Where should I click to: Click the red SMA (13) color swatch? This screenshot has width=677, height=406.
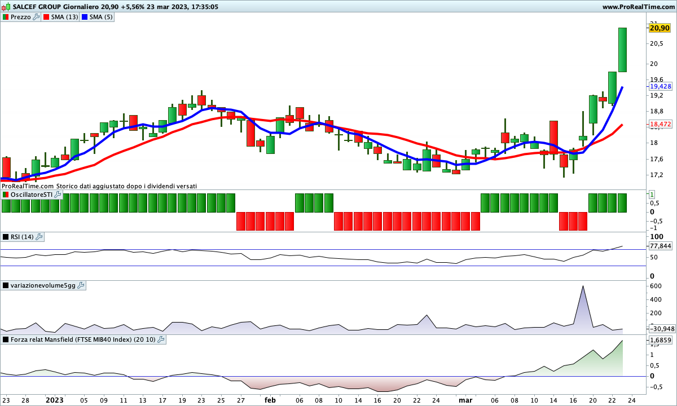pos(46,17)
